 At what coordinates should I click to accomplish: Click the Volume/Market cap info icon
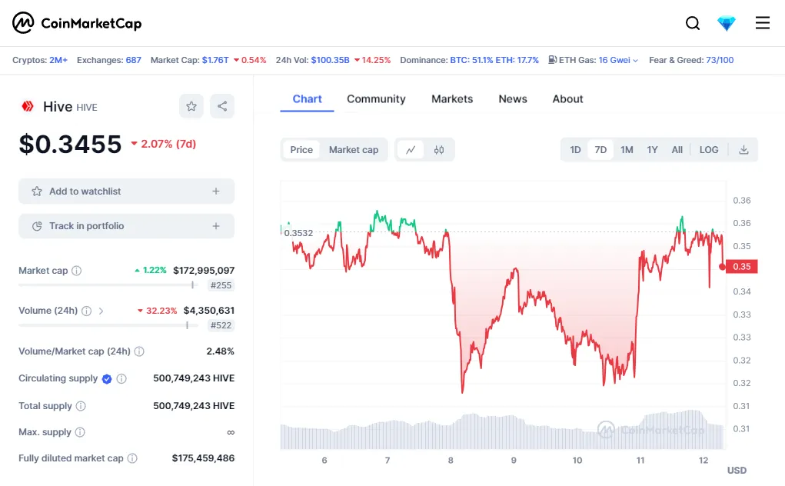coord(139,351)
